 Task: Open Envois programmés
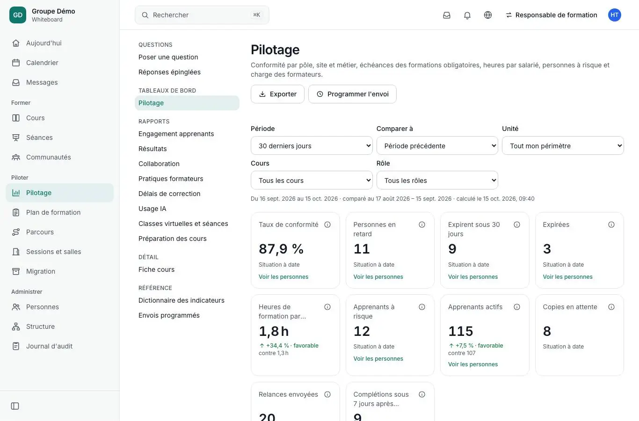coord(187,315)
